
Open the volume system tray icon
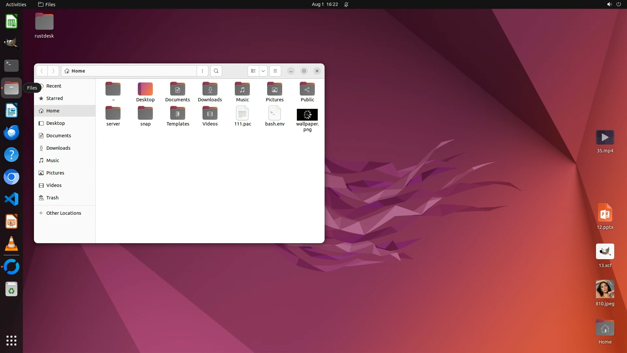pyautogui.click(x=609, y=4)
